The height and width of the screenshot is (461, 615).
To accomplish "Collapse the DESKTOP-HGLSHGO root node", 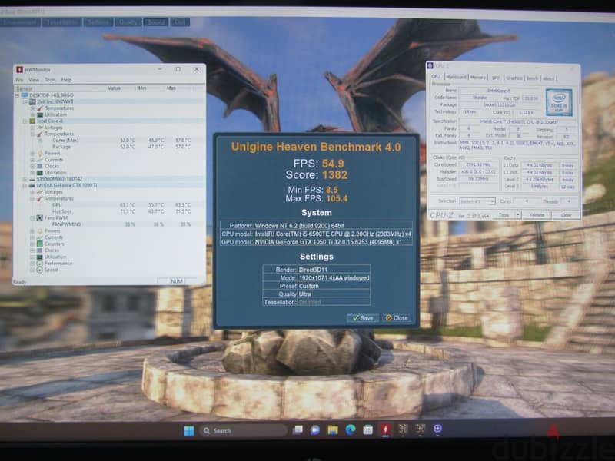I will pos(17,95).
